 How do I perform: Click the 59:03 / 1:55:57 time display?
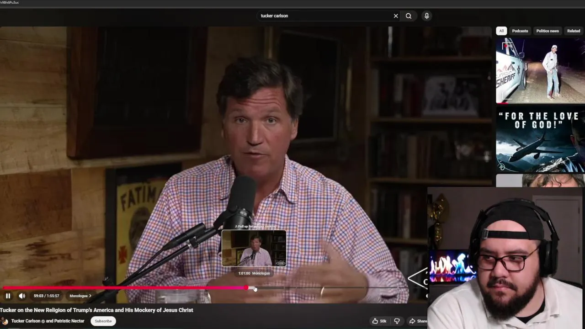[47, 296]
